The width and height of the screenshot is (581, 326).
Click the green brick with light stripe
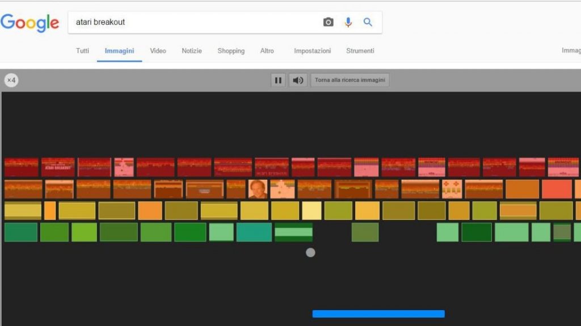pyautogui.click(x=293, y=232)
